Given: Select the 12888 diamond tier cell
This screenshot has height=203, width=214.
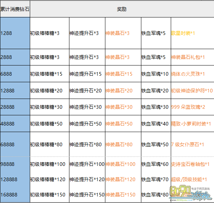Looking at the screenshot, I should pos(15,91).
